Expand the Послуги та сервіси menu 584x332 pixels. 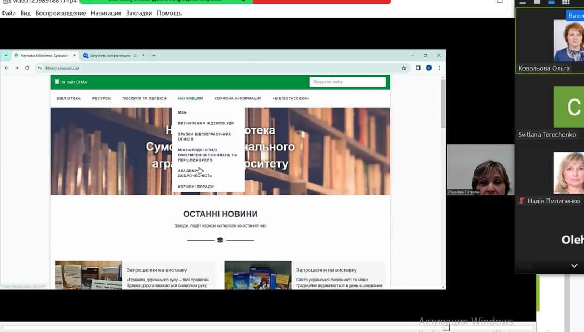click(x=144, y=98)
